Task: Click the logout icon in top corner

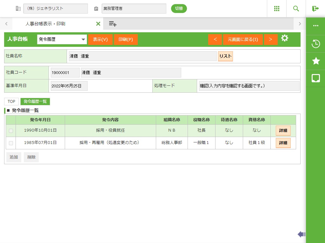Action: pyautogui.click(x=315, y=9)
